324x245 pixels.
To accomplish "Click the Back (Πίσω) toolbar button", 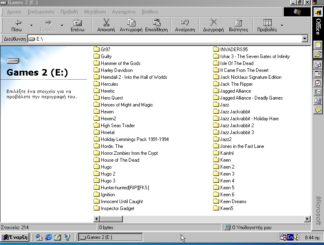I will pos(17,25).
